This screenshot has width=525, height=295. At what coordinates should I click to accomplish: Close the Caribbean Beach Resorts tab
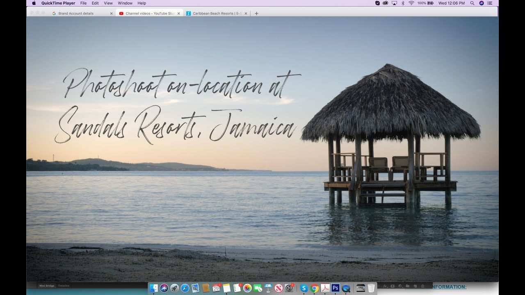pos(246,14)
